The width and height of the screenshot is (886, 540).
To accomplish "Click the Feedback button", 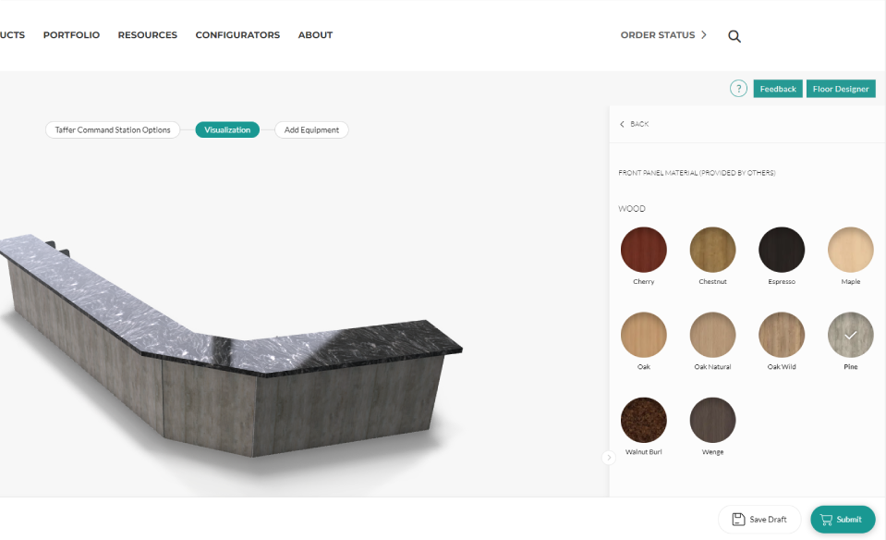I will tap(778, 89).
